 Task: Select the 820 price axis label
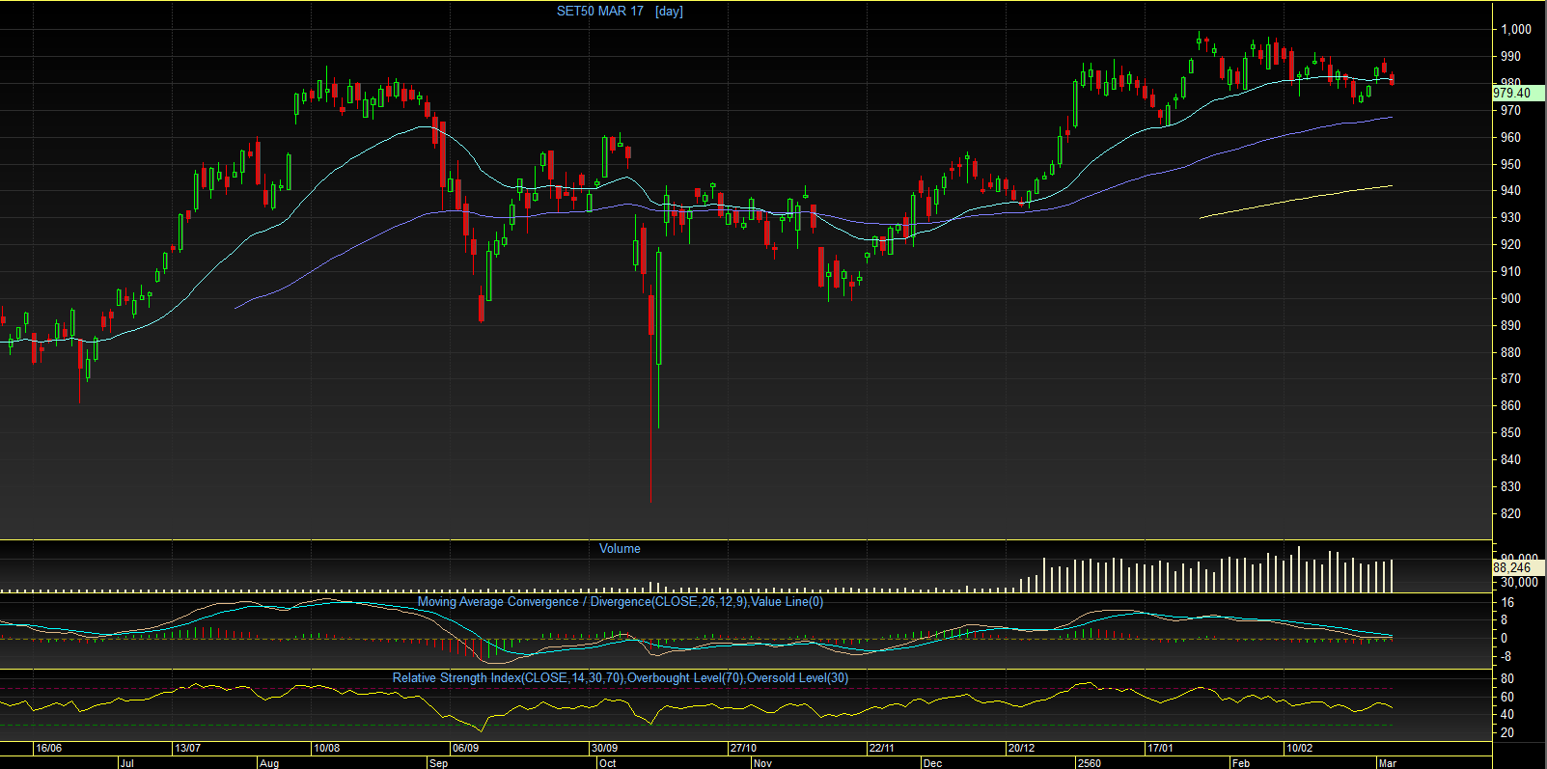coord(1510,514)
